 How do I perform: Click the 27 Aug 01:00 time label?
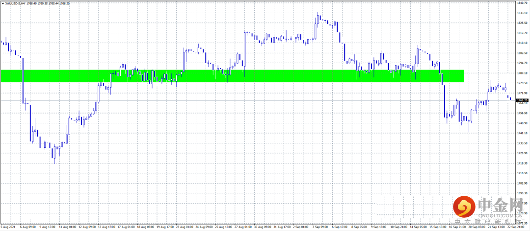pyautogui.click(x=243, y=228)
